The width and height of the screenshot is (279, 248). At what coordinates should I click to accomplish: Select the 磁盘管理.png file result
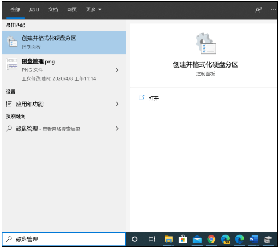tap(64, 70)
